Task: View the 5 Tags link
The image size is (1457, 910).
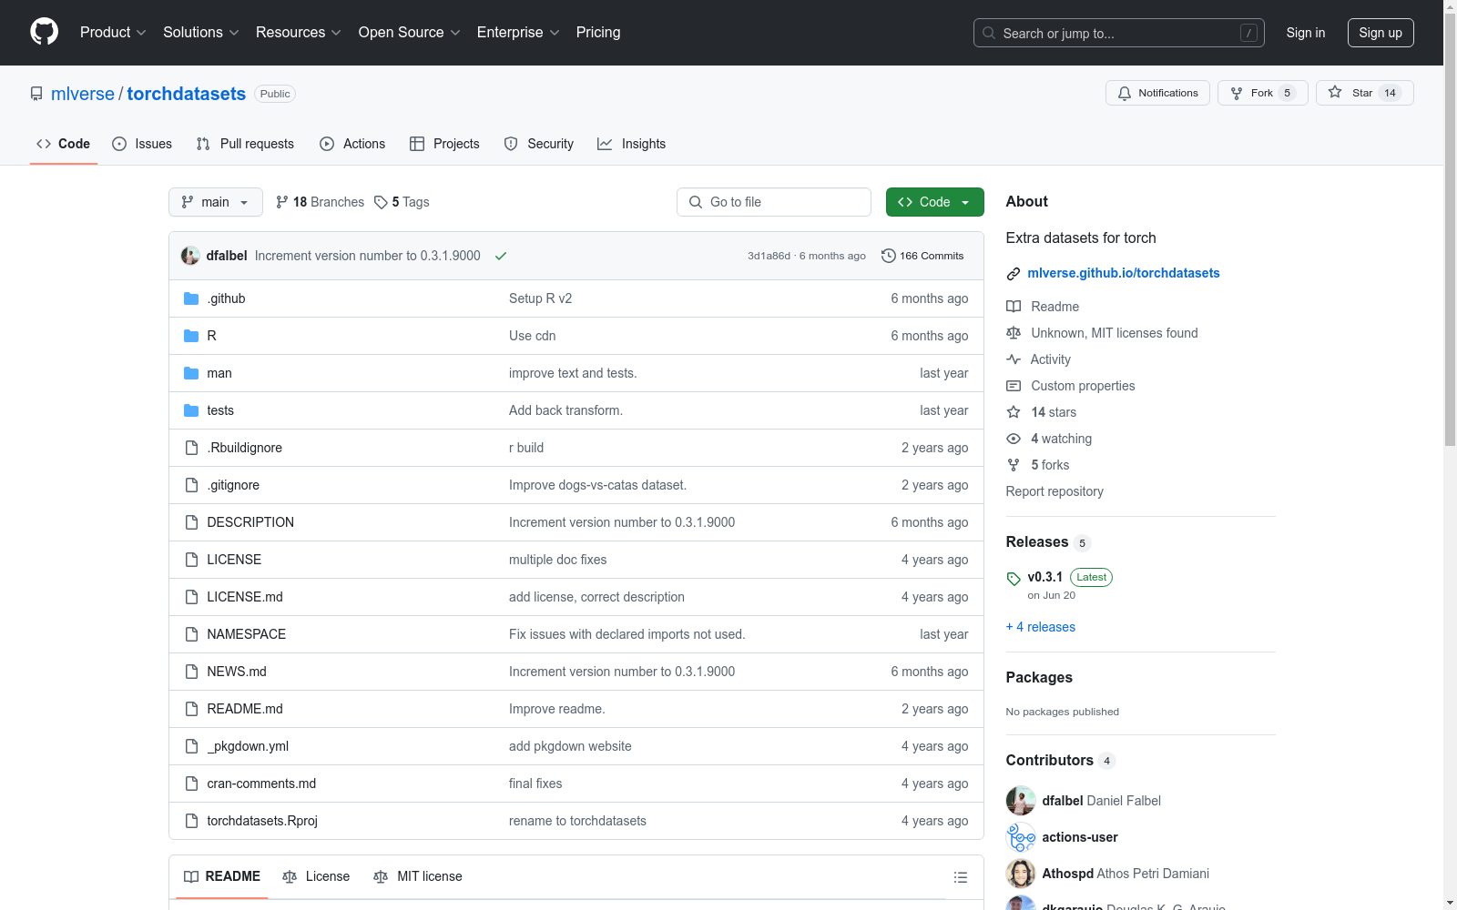Action: click(x=402, y=202)
